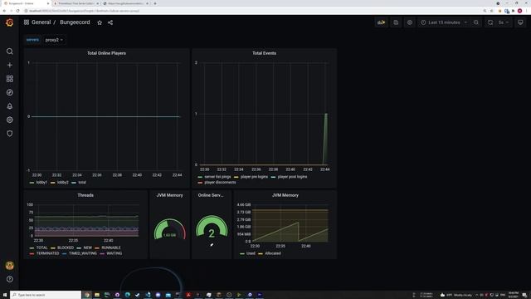Click the cycle view mode monitor icon

tap(520, 22)
